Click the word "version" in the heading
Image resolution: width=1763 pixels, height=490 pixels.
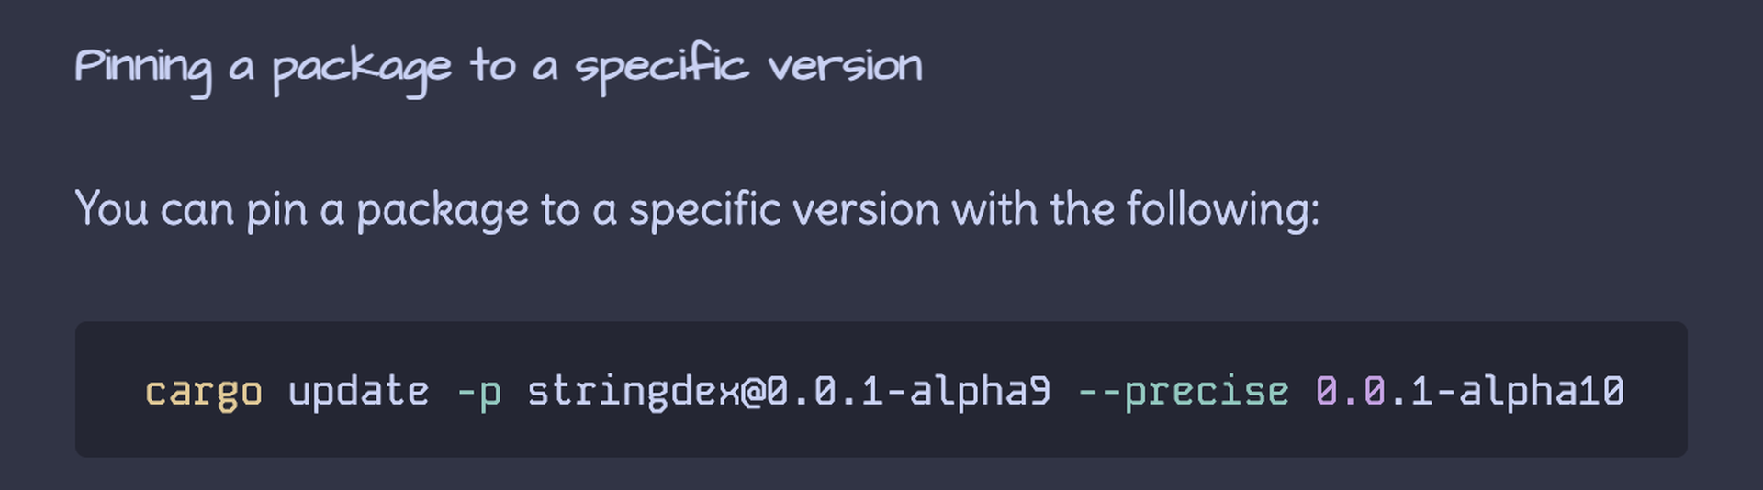click(x=845, y=66)
